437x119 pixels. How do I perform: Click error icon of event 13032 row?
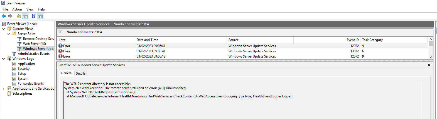point(60,51)
